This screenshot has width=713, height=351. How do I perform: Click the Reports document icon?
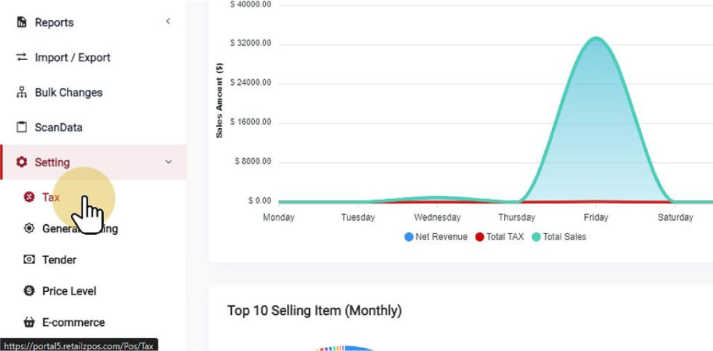click(x=22, y=22)
